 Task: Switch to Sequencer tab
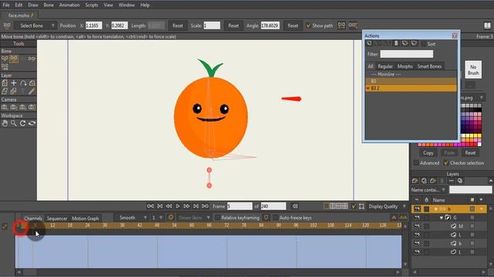pos(56,219)
